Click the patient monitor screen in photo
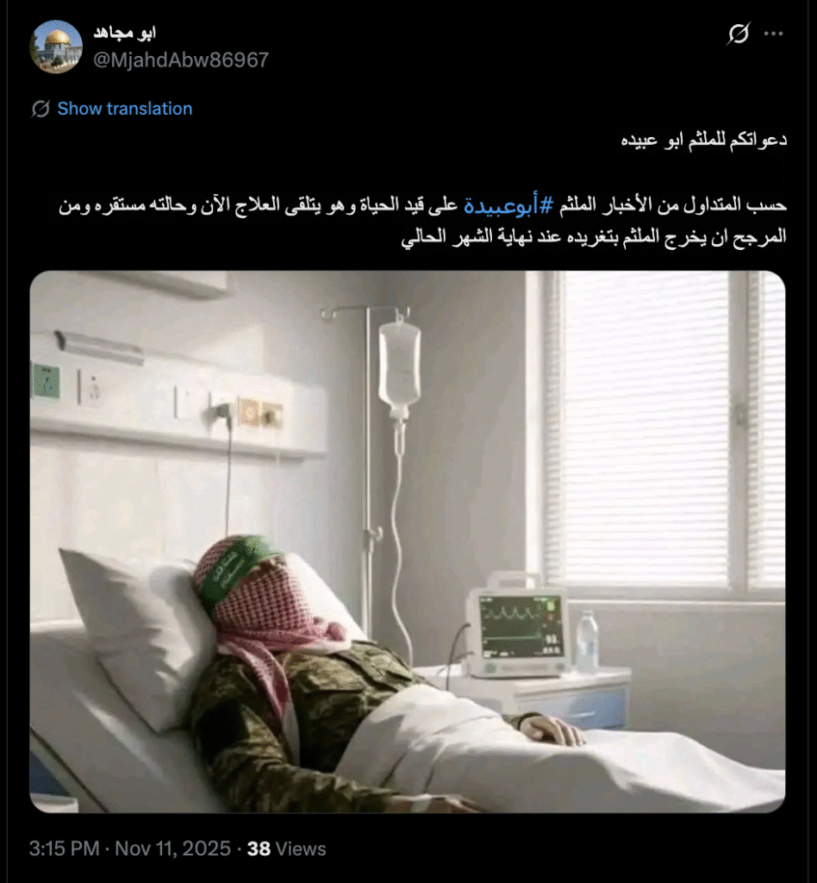 [521, 626]
